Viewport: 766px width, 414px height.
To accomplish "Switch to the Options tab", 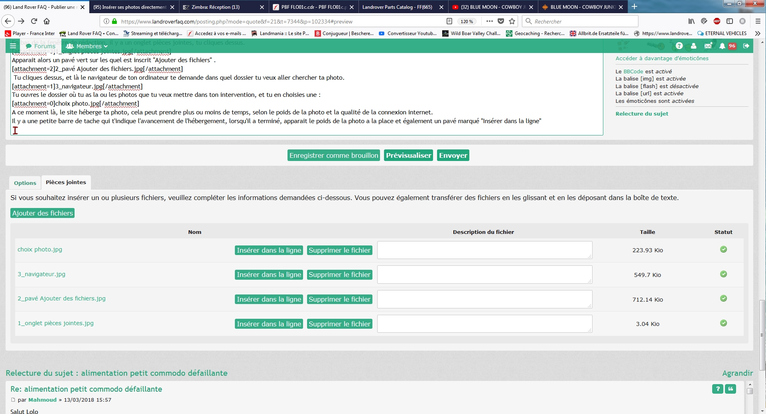I will coord(25,183).
